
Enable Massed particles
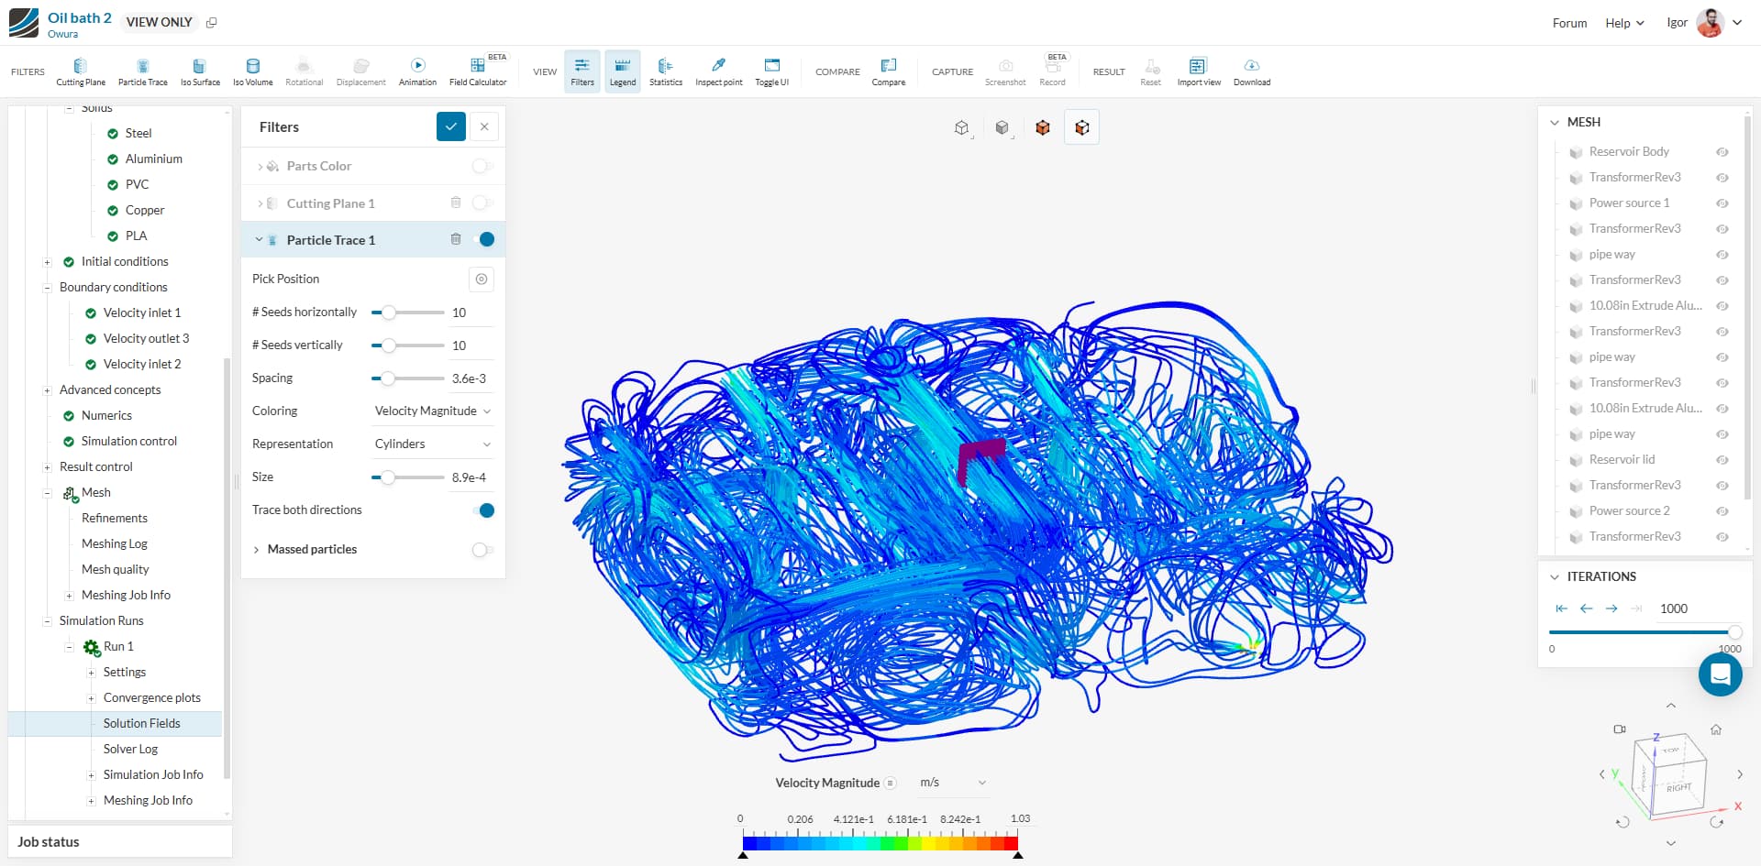[x=481, y=550]
